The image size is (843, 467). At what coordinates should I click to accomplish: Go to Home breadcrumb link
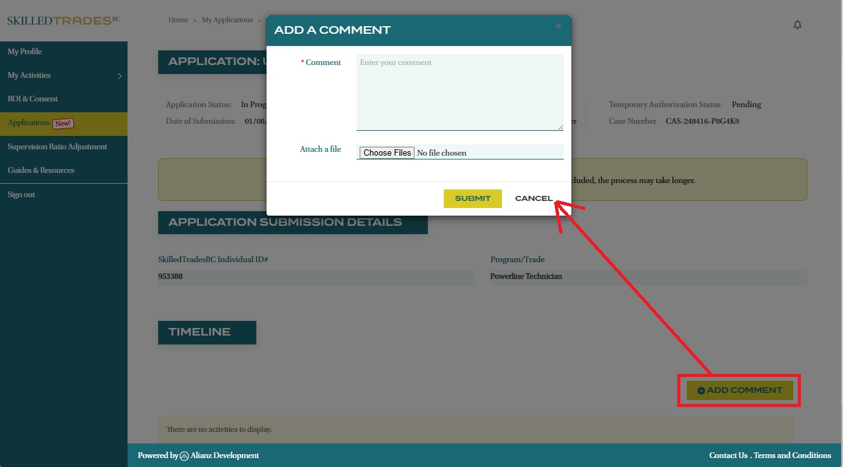tap(178, 20)
